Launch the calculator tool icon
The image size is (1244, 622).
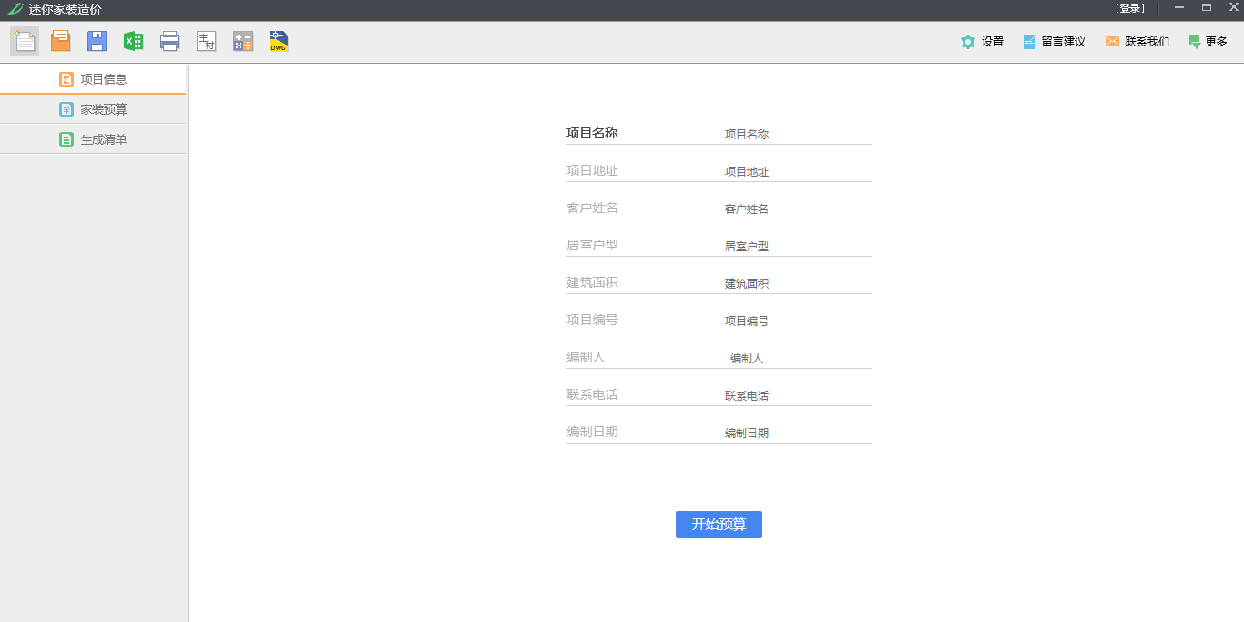pos(243,41)
